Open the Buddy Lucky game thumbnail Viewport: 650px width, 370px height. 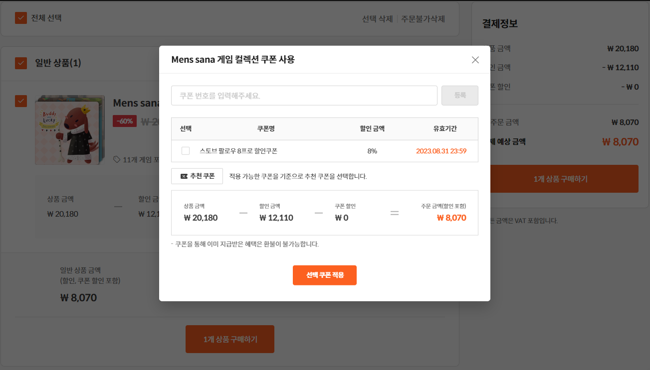69,130
